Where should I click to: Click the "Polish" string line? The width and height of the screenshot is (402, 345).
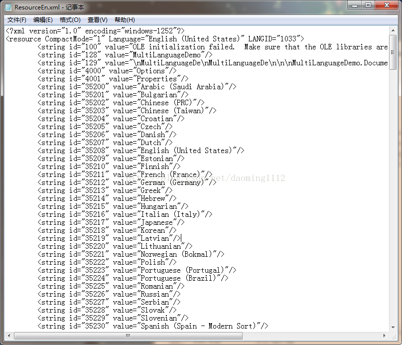point(107,262)
